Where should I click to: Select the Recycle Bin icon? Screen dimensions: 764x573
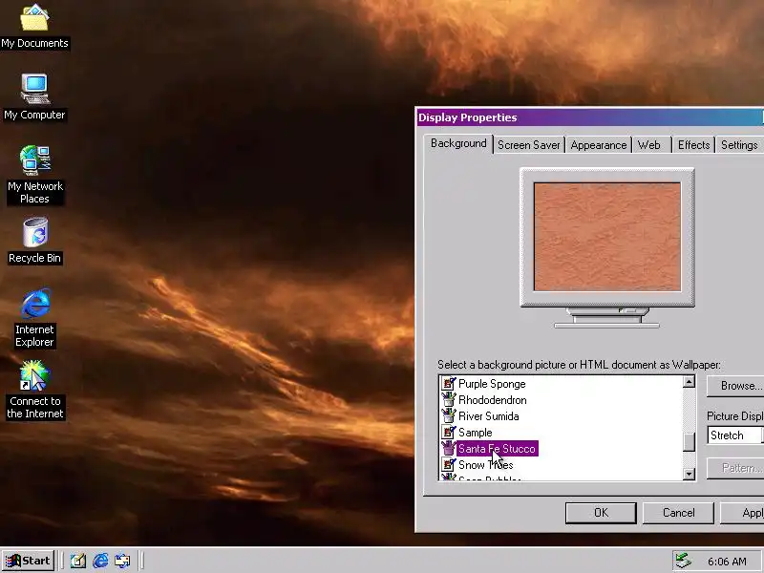point(34,242)
